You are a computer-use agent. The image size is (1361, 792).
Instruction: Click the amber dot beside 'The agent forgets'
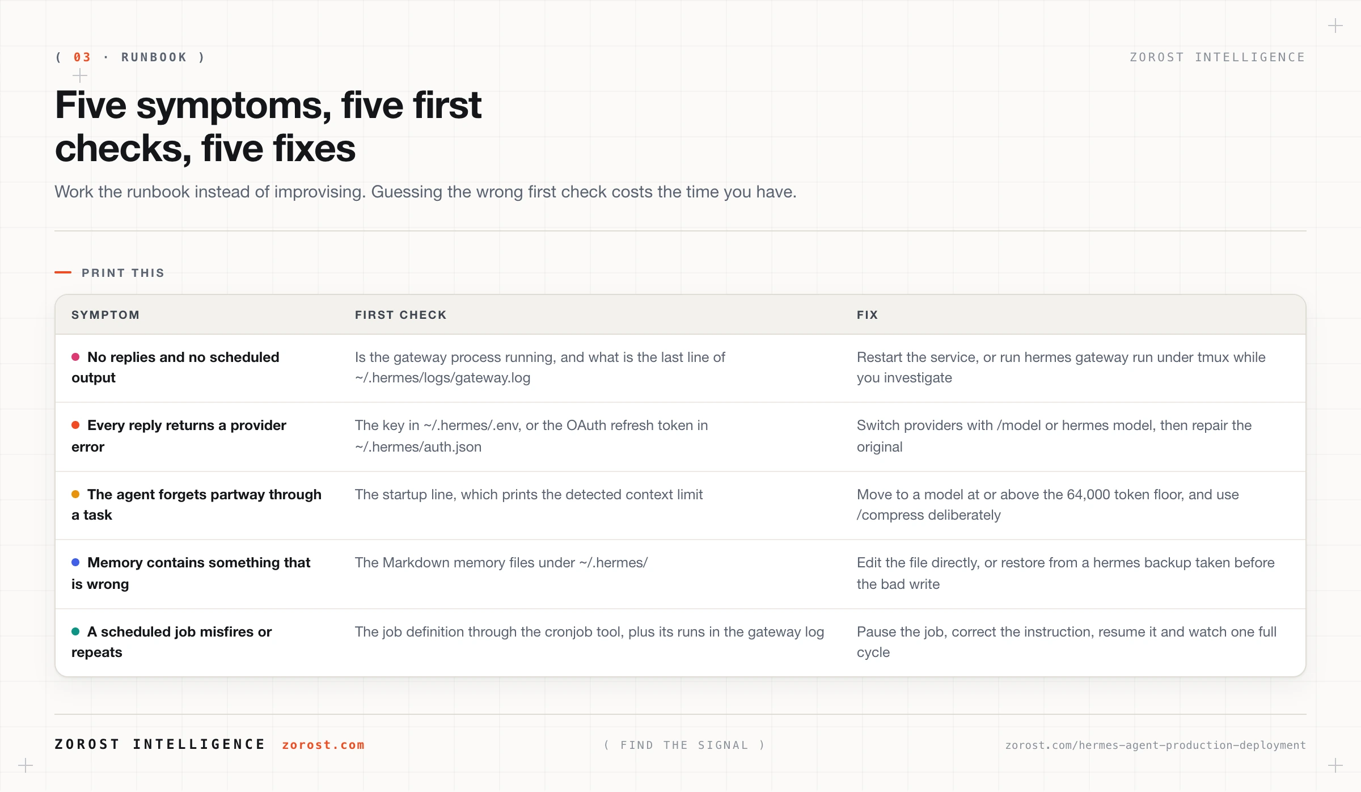tap(75, 494)
